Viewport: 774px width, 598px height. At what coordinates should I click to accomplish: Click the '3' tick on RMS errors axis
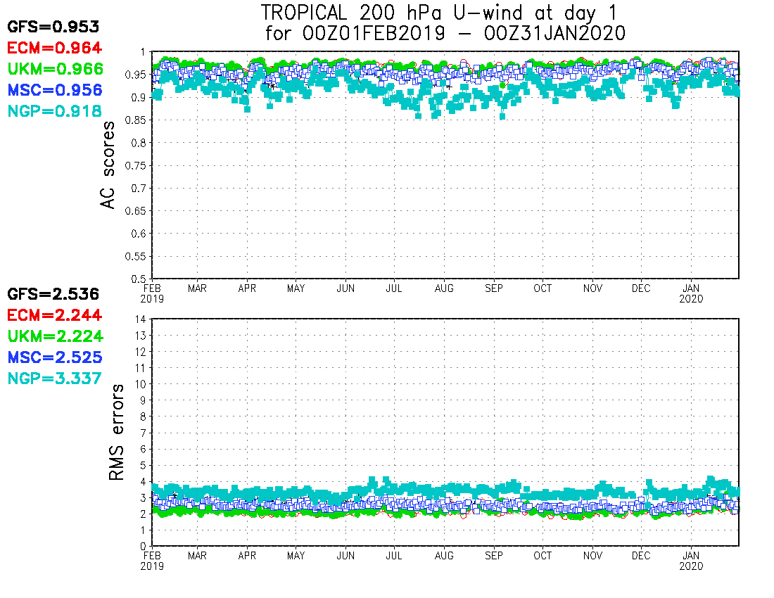point(143,498)
